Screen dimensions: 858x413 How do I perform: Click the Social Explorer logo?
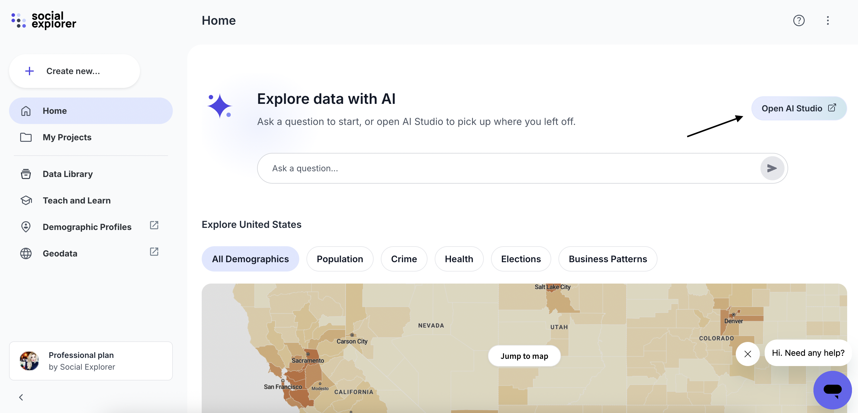44,20
